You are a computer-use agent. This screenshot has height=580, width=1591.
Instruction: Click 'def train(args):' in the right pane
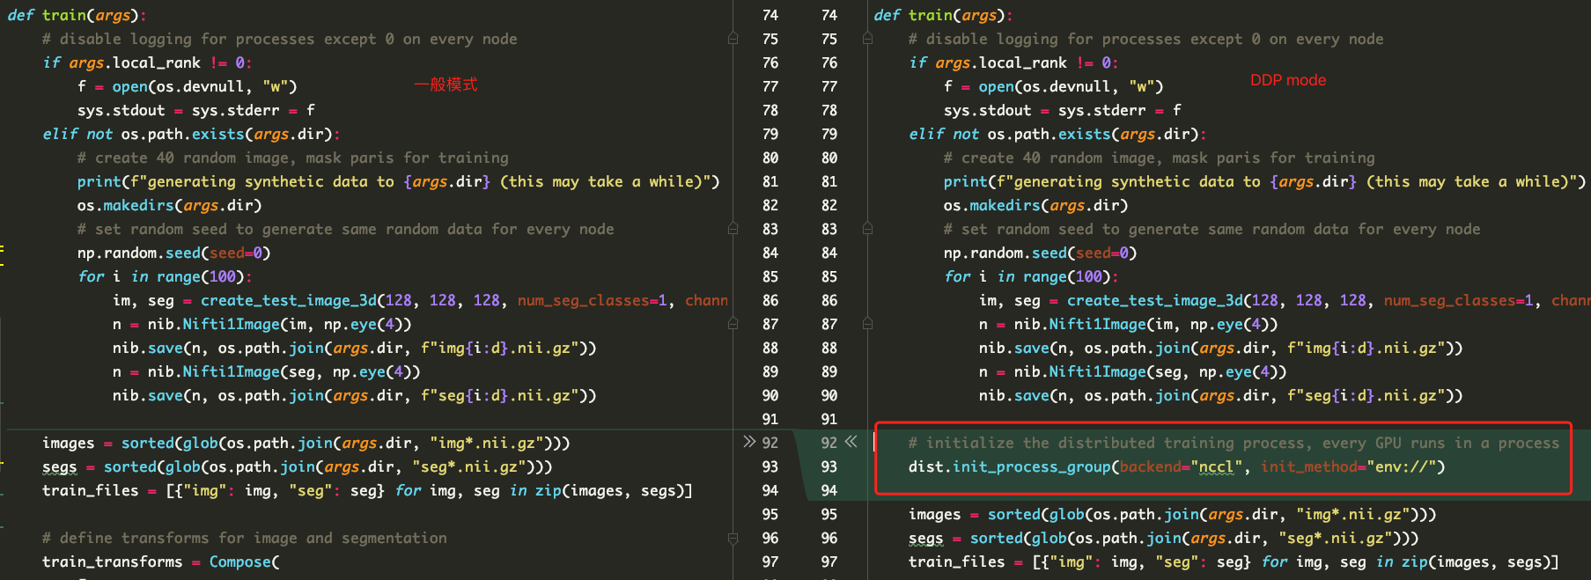coord(943,15)
